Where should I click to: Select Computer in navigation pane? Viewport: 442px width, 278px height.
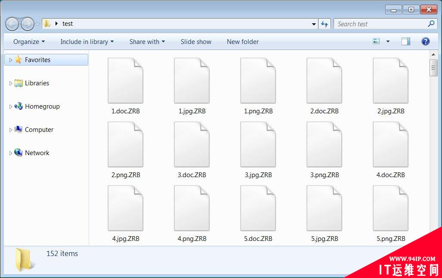pyautogui.click(x=39, y=130)
